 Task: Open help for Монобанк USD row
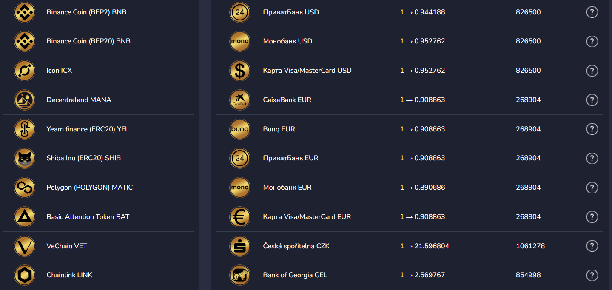pyautogui.click(x=592, y=41)
